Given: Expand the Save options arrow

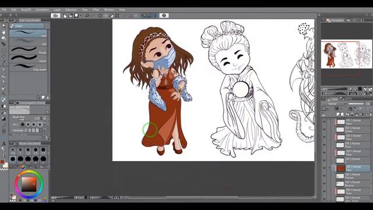Looking at the screenshot, I should click(x=80, y=16).
